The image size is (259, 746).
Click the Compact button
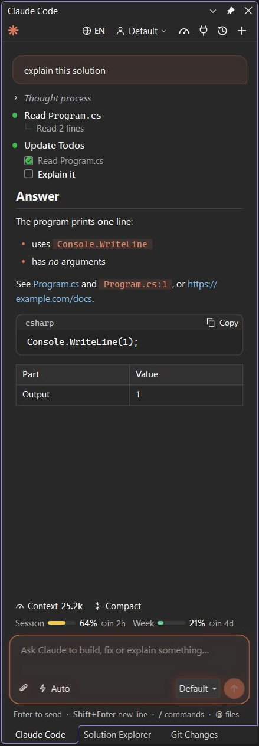[x=117, y=606]
